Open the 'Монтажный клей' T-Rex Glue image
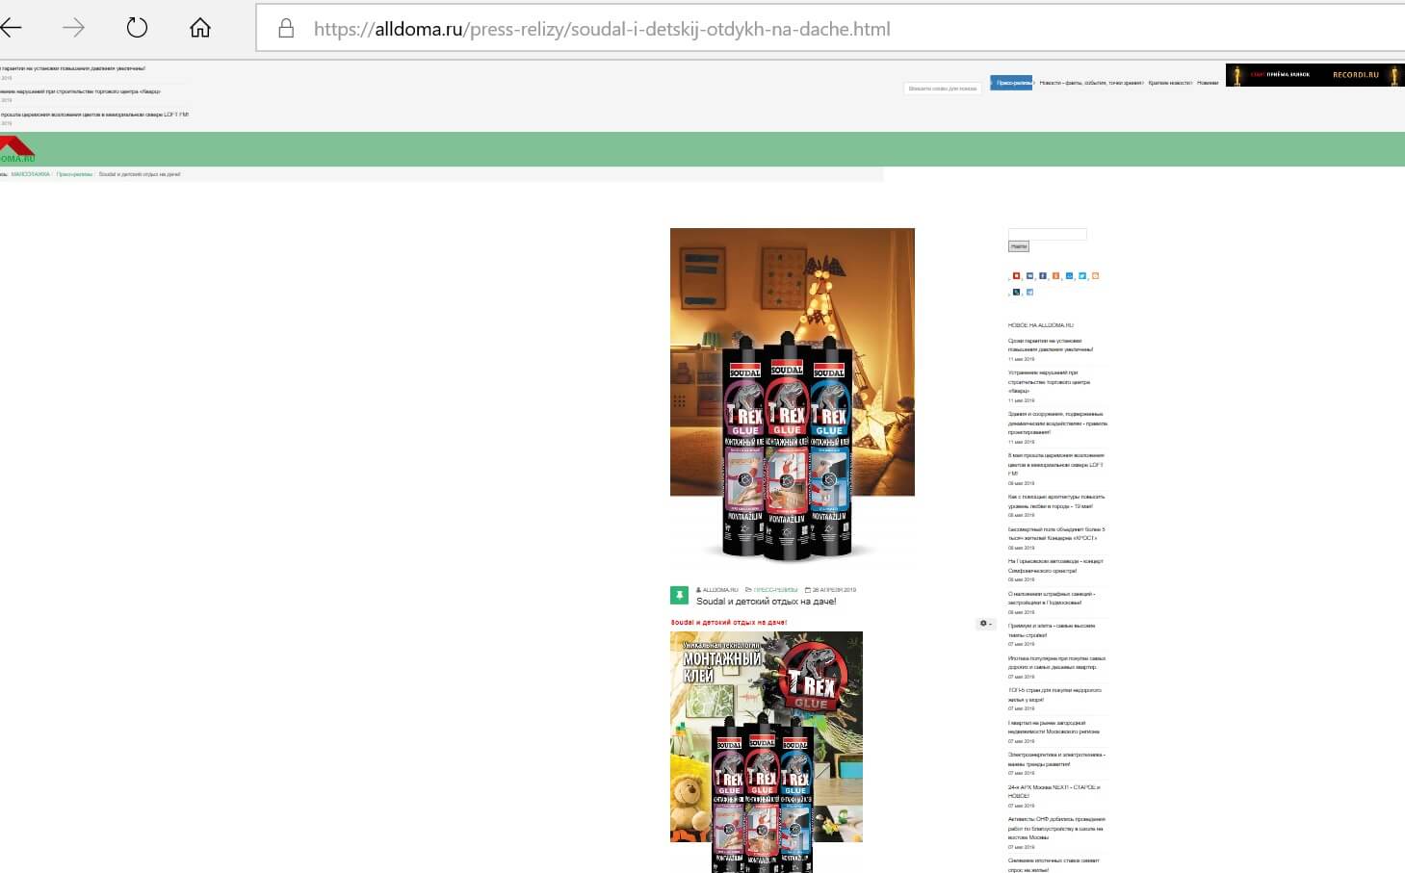This screenshot has height=873, width=1405. (x=767, y=751)
